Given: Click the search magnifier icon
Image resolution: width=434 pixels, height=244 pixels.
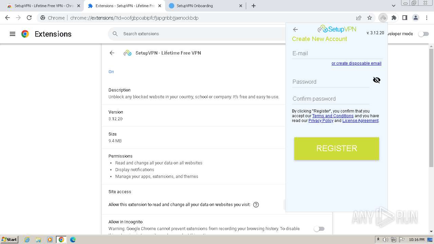Looking at the screenshot, I should pyautogui.click(x=115, y=34).
